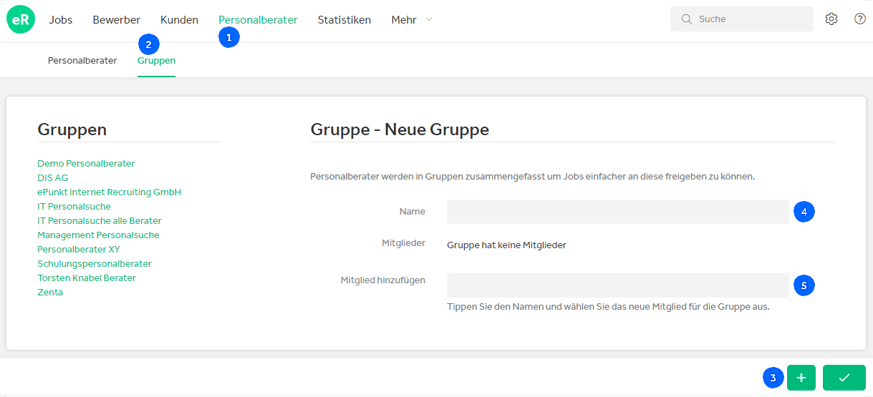Screen dimensions: 873x397
Task: Click the 'Gruppe hat keine Mitglieder' text
Action: click(506, 245)
